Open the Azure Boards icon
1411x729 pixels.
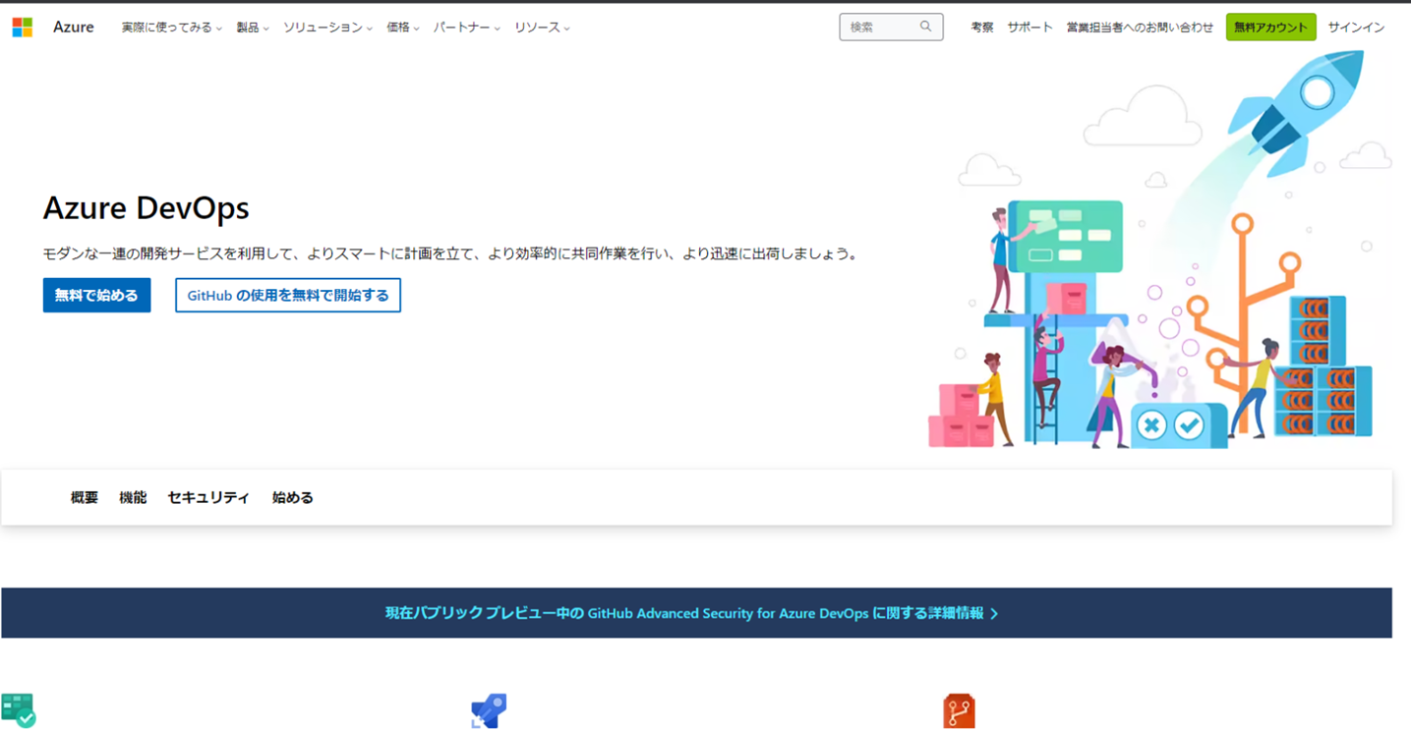tap(19, 710)
